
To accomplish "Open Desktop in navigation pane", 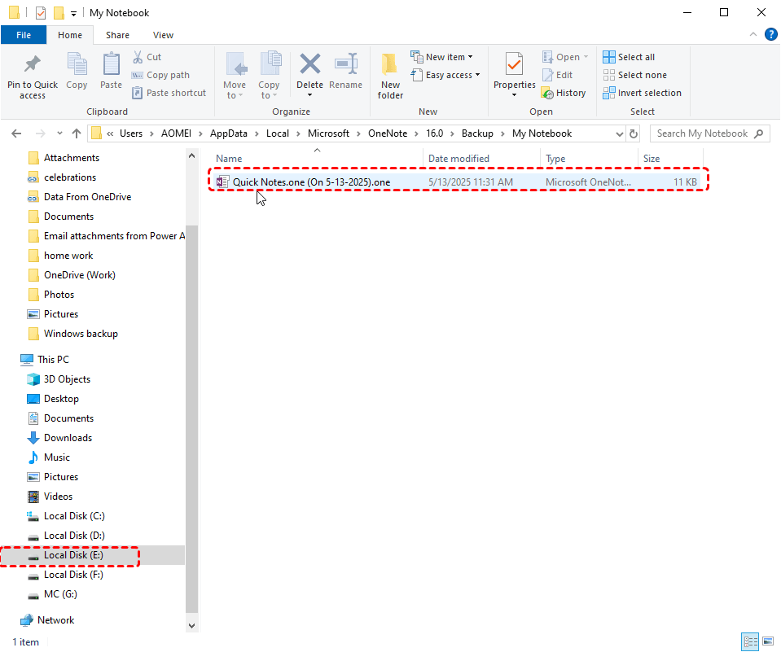I will (x=61, y=399).
